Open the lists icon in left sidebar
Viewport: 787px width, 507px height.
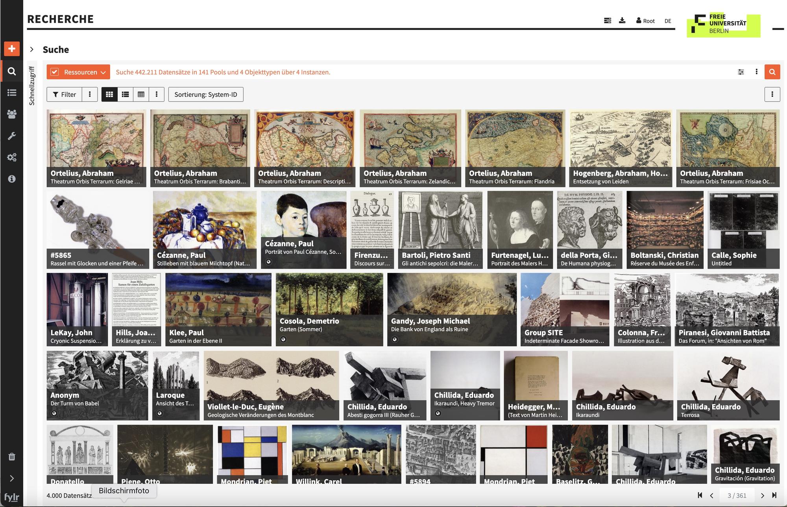(12, 92)
